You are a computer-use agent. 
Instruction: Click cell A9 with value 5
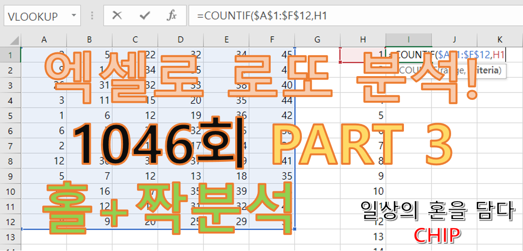(44, 176)
